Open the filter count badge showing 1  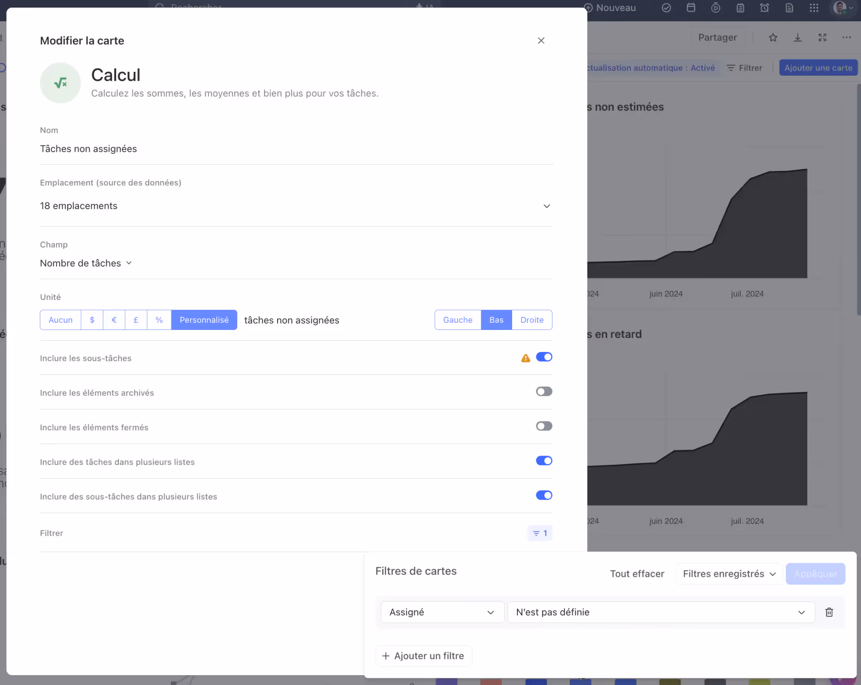(539, 533)
